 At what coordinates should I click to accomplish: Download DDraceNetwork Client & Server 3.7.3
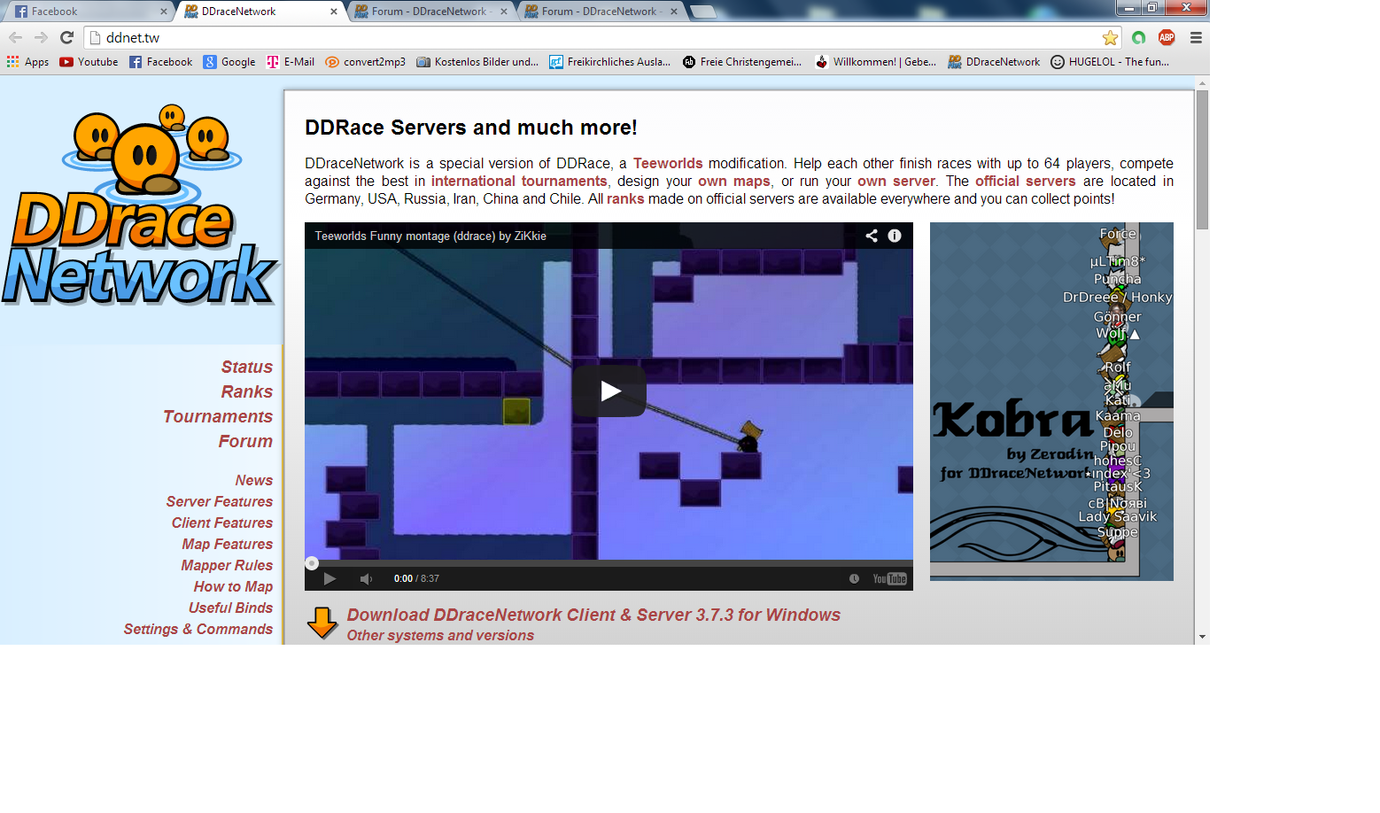(593, 615)
